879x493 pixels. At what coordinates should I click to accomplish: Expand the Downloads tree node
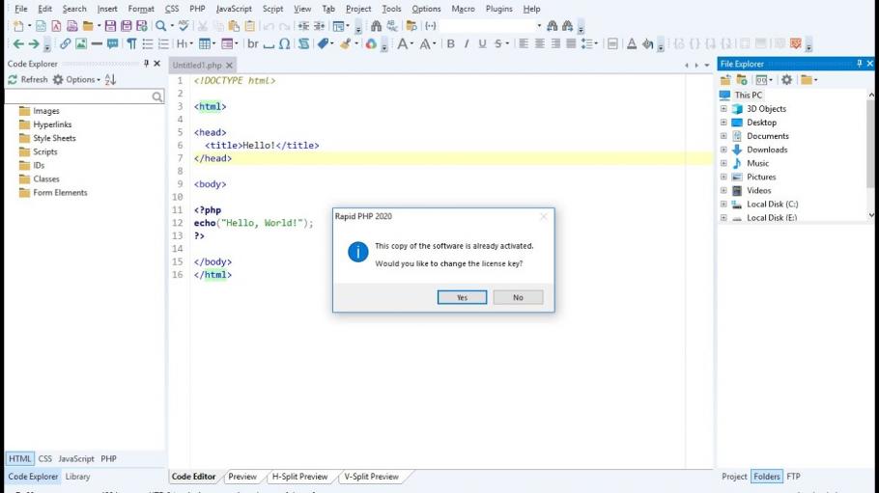pyautogui.click(x=723, y=150)
